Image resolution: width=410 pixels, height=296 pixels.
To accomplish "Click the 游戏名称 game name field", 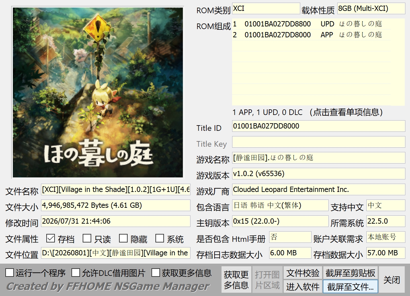I will 318,158.
